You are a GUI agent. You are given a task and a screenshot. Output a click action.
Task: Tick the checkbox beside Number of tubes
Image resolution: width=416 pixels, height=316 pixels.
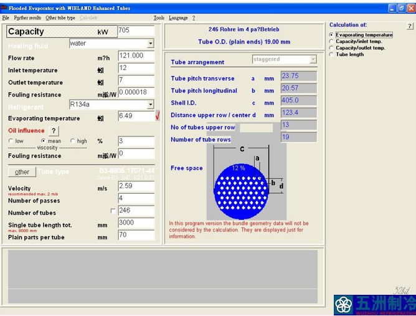tap(113, 211)
